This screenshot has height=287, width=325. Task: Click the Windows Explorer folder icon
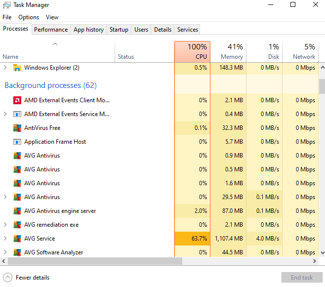17,68
